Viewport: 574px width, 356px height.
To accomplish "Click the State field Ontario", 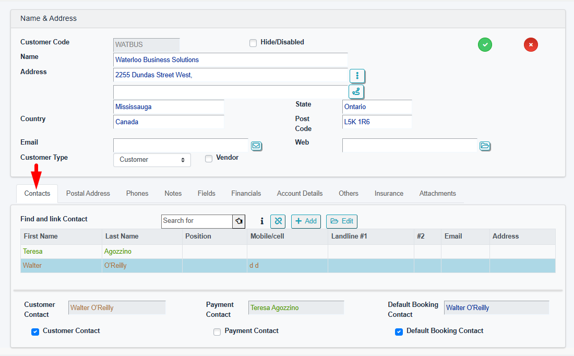I will (x=377, y=107).
